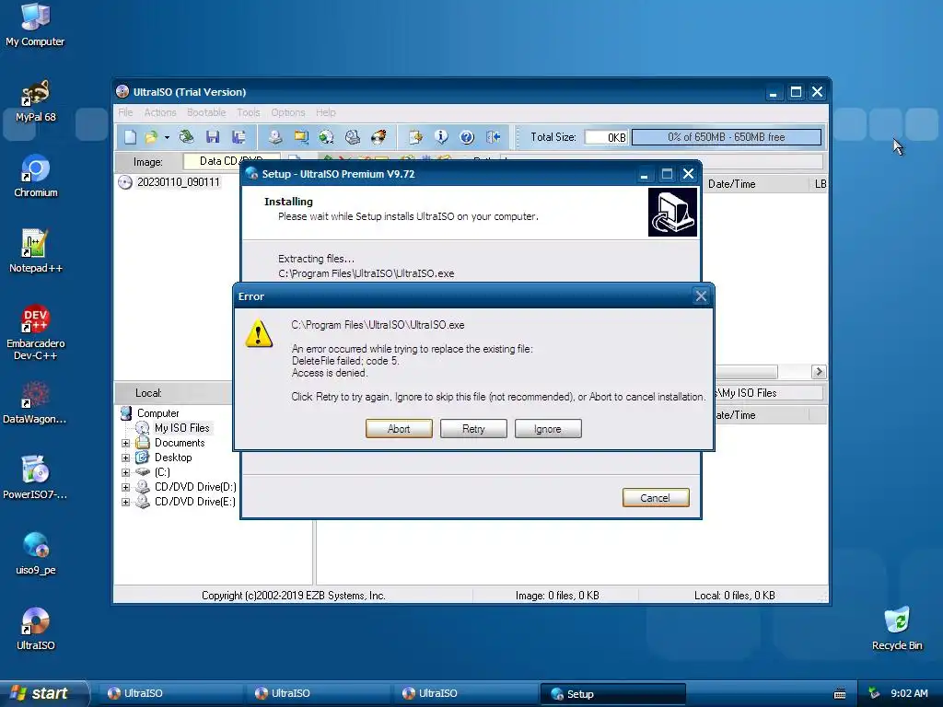943x707 pixels.
Task: Click the Embarcadero Dev-C++ desktop icon
Action: tap(36, 332)
